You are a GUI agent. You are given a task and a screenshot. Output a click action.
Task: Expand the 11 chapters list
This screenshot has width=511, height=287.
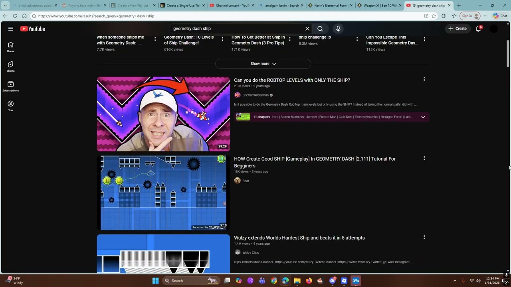(x=423, y=117)
